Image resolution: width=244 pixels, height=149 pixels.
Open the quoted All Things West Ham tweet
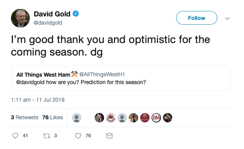(121, 78)
